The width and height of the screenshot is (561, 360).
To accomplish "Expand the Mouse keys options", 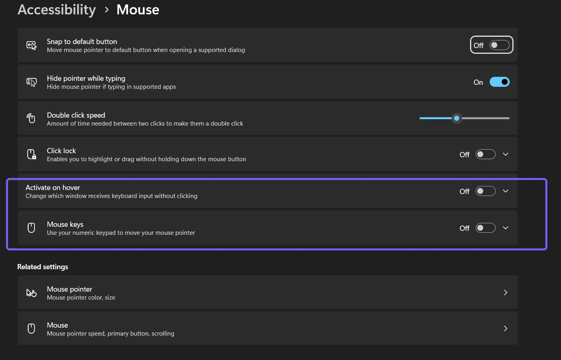I will (x=506, y=228).
